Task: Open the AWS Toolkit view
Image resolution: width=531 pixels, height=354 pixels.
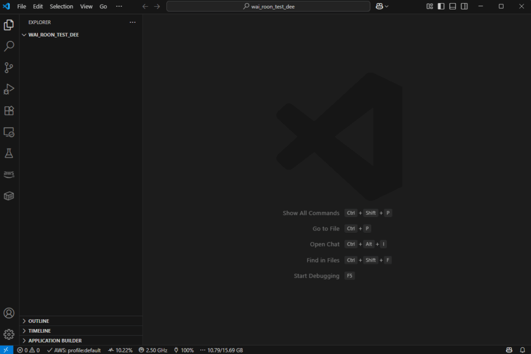Action: [9, 174]
